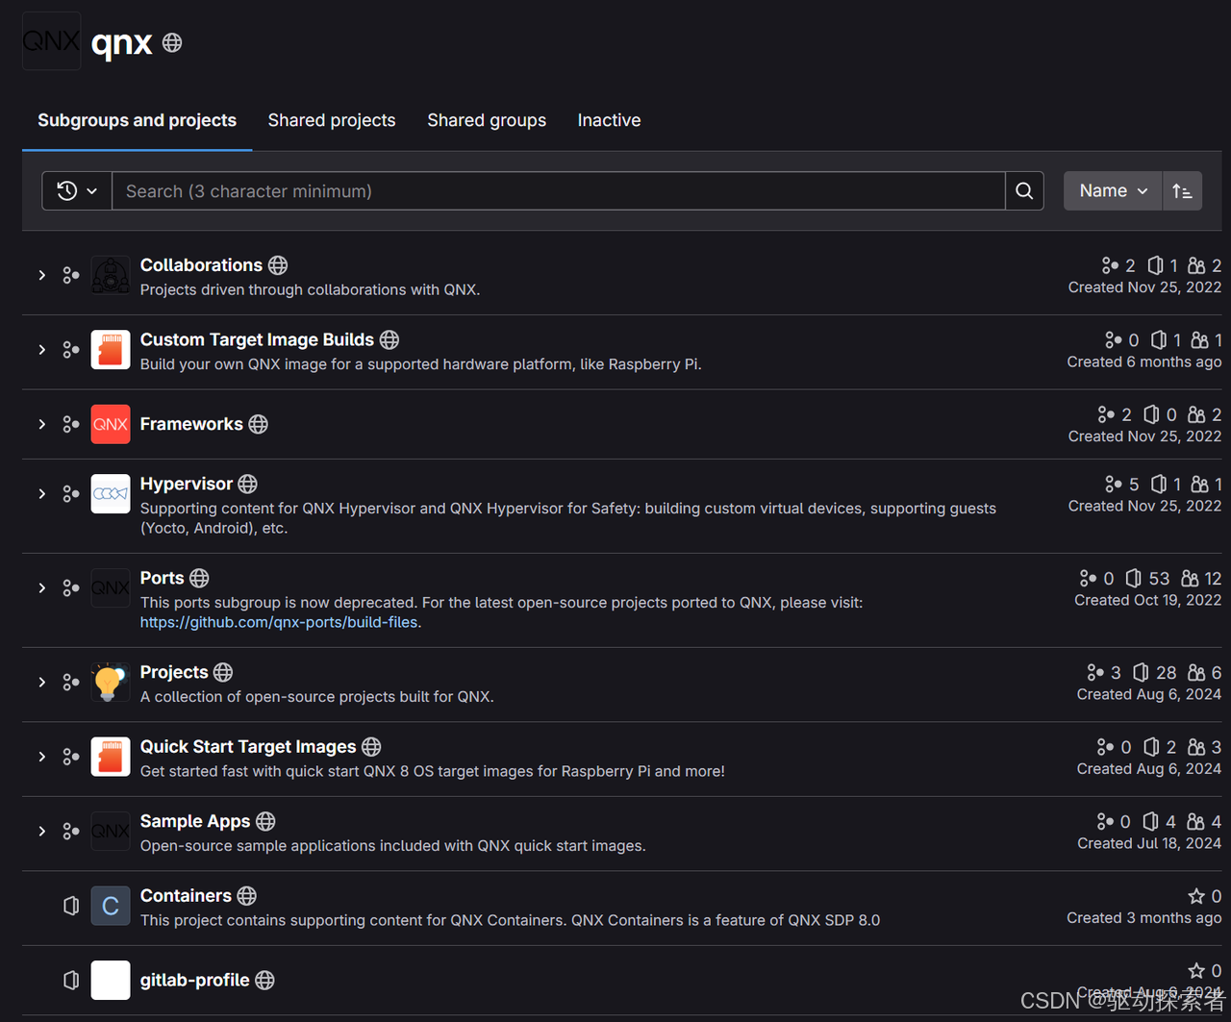Open the Ports group link
The height and width of the screenshot is (1022, 1231).
(162, 578)
